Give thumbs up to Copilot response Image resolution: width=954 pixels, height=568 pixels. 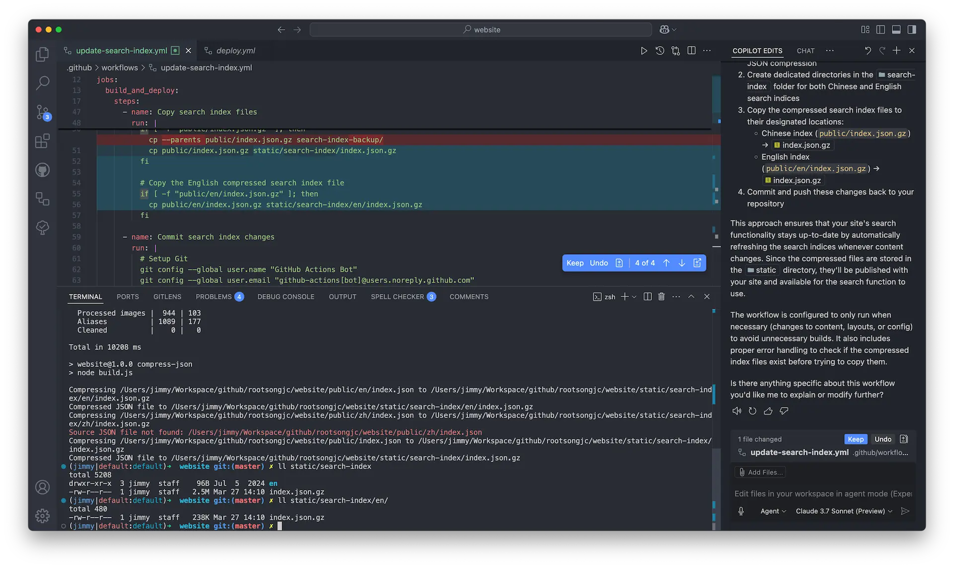tap(768, 411)
